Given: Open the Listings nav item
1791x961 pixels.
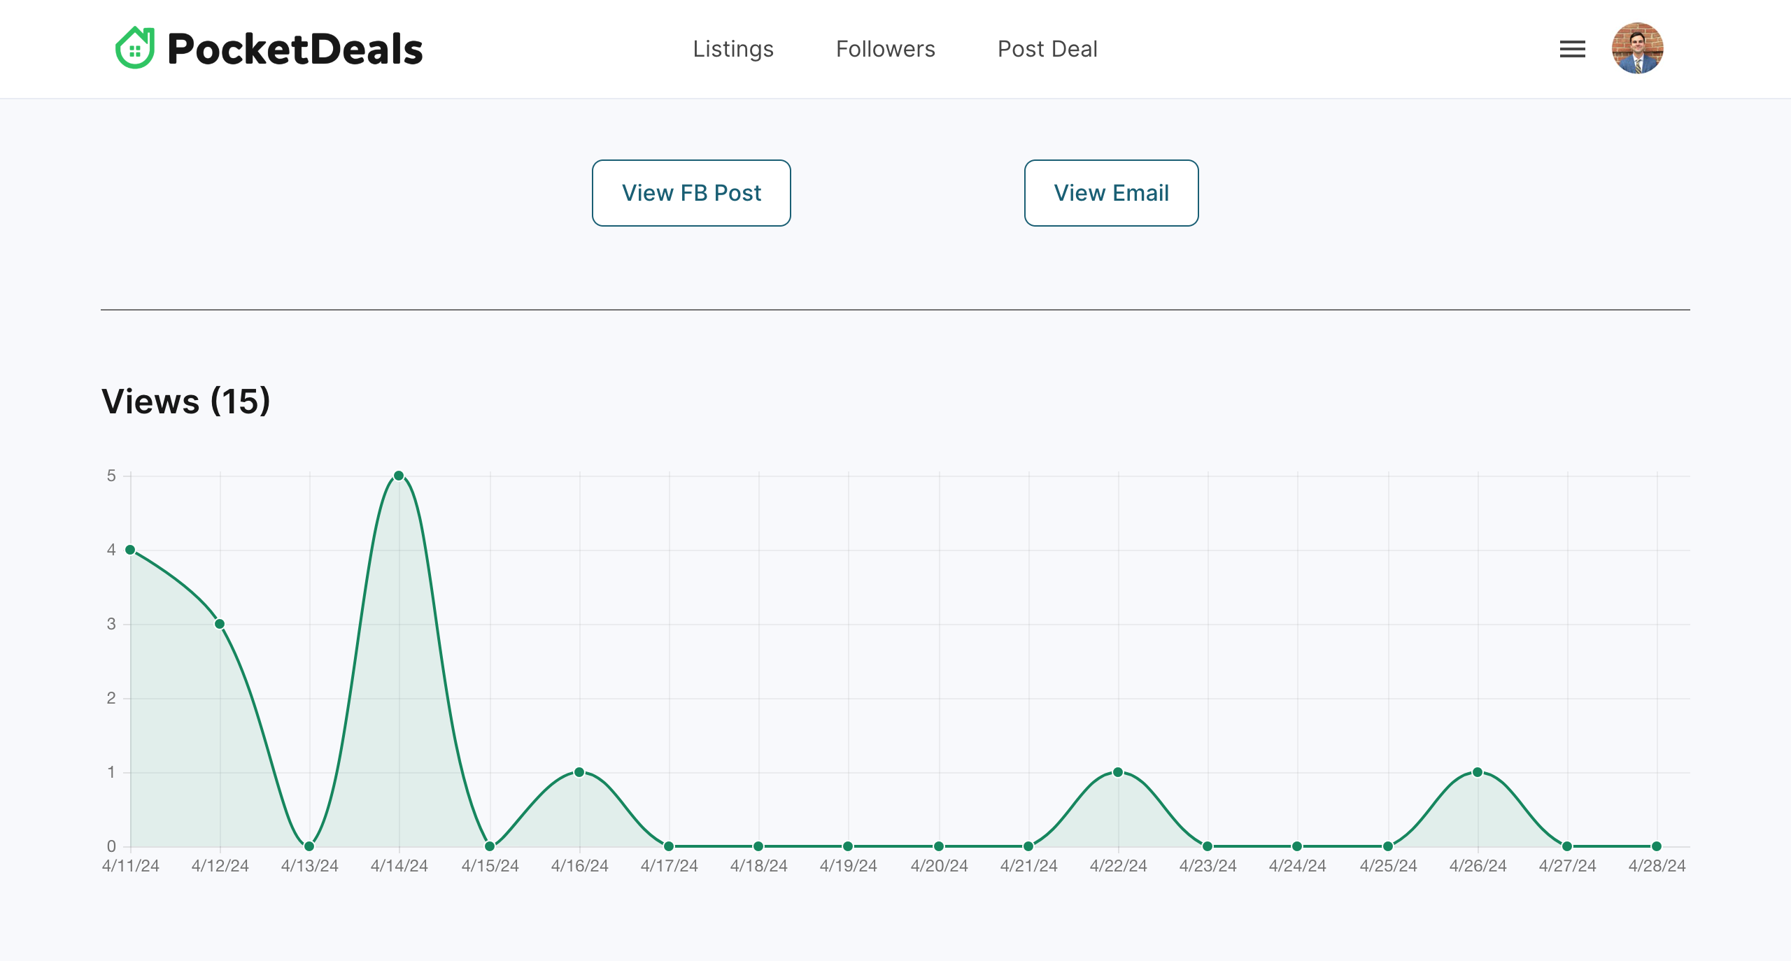Looking at the screenshot, I should [x=732, y=49].
